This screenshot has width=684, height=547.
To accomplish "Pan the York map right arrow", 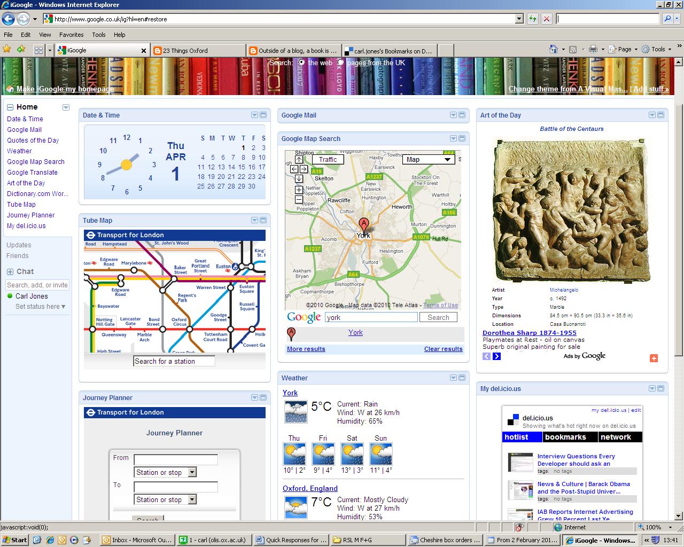I will [303, 169].
